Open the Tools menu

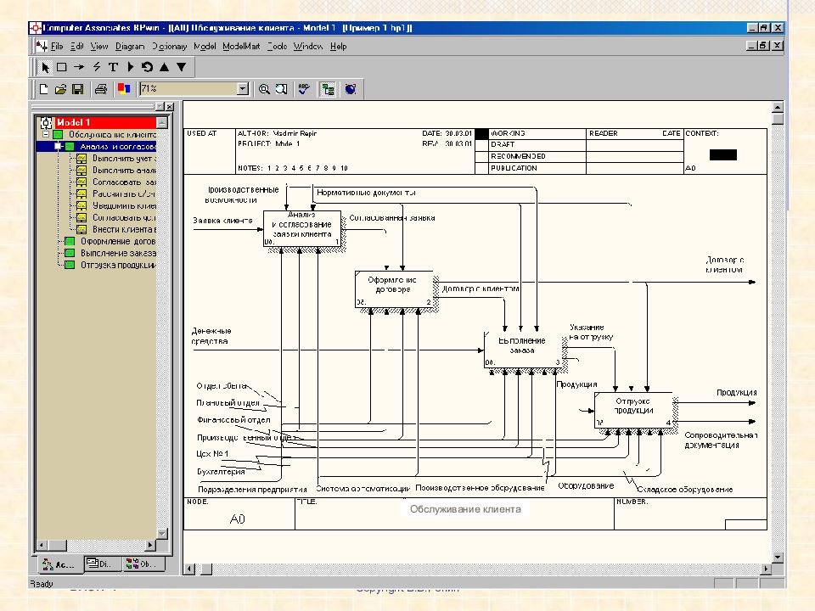277,46
